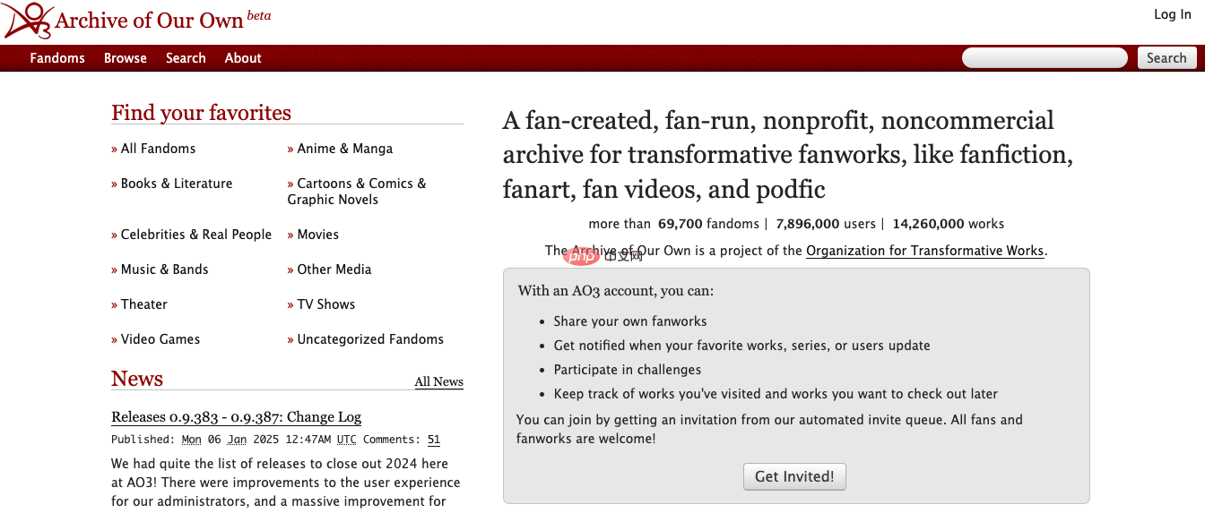The image size is (1205, 513).
Task: Open the Video Games category
Action: click(x=160, y=339)
